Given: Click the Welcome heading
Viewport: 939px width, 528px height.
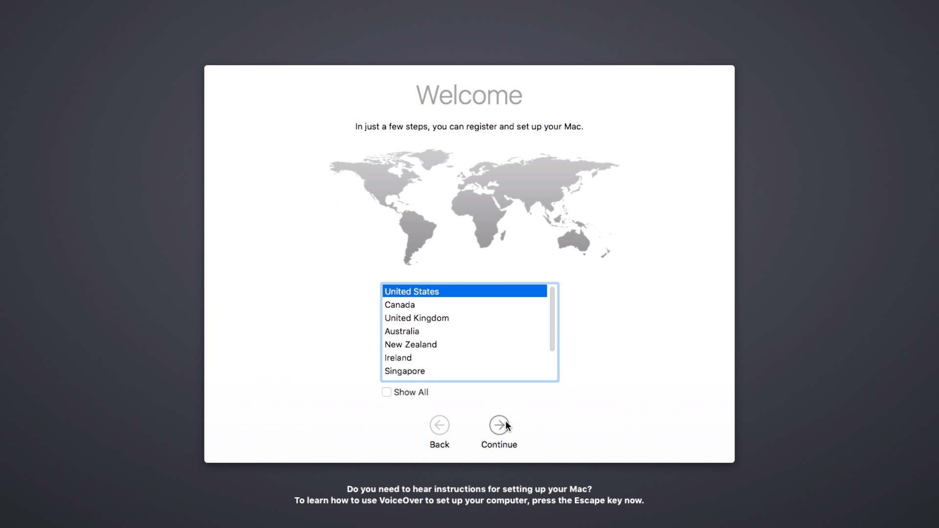Looking at the screenshot, I should click(x=469, y=95).
